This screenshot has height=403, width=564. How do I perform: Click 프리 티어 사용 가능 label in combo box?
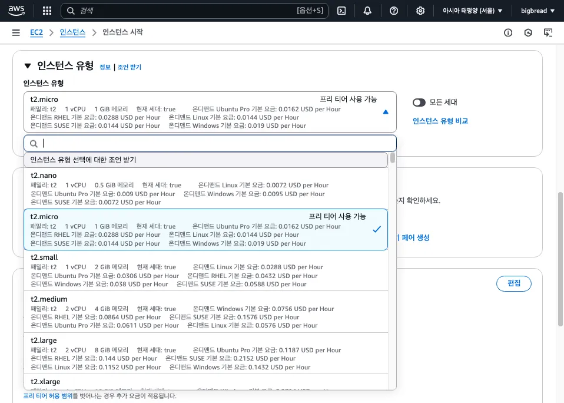(348, 100)
